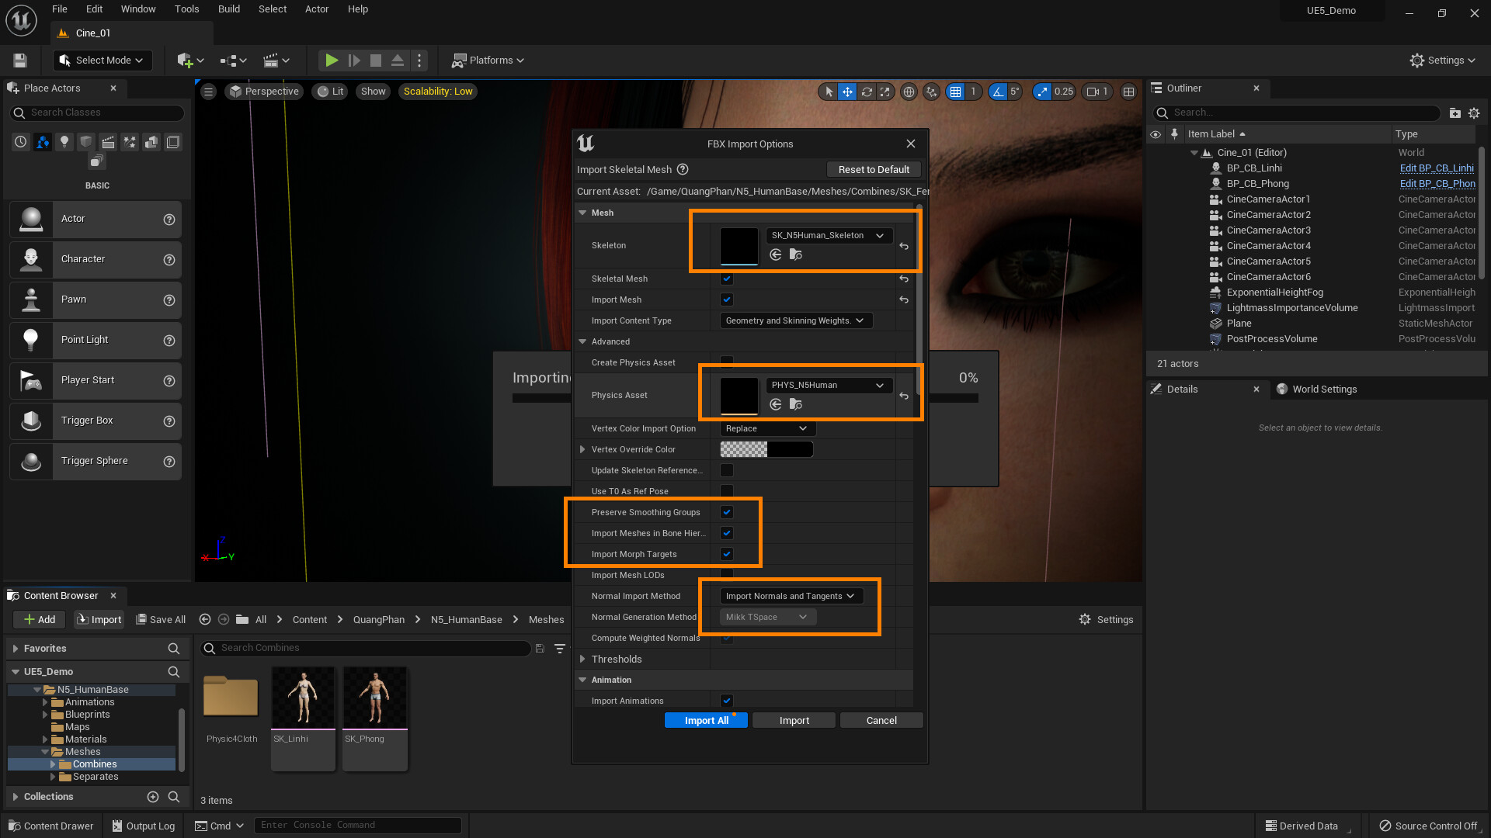Select the translate gizmo tool in viewport
The width and height of the screenshot is (1491, 838).
click(x=847, y=92)
